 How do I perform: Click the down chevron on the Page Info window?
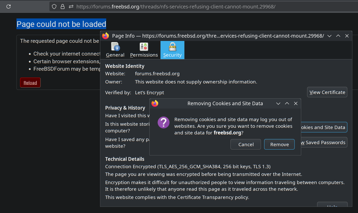329,36
